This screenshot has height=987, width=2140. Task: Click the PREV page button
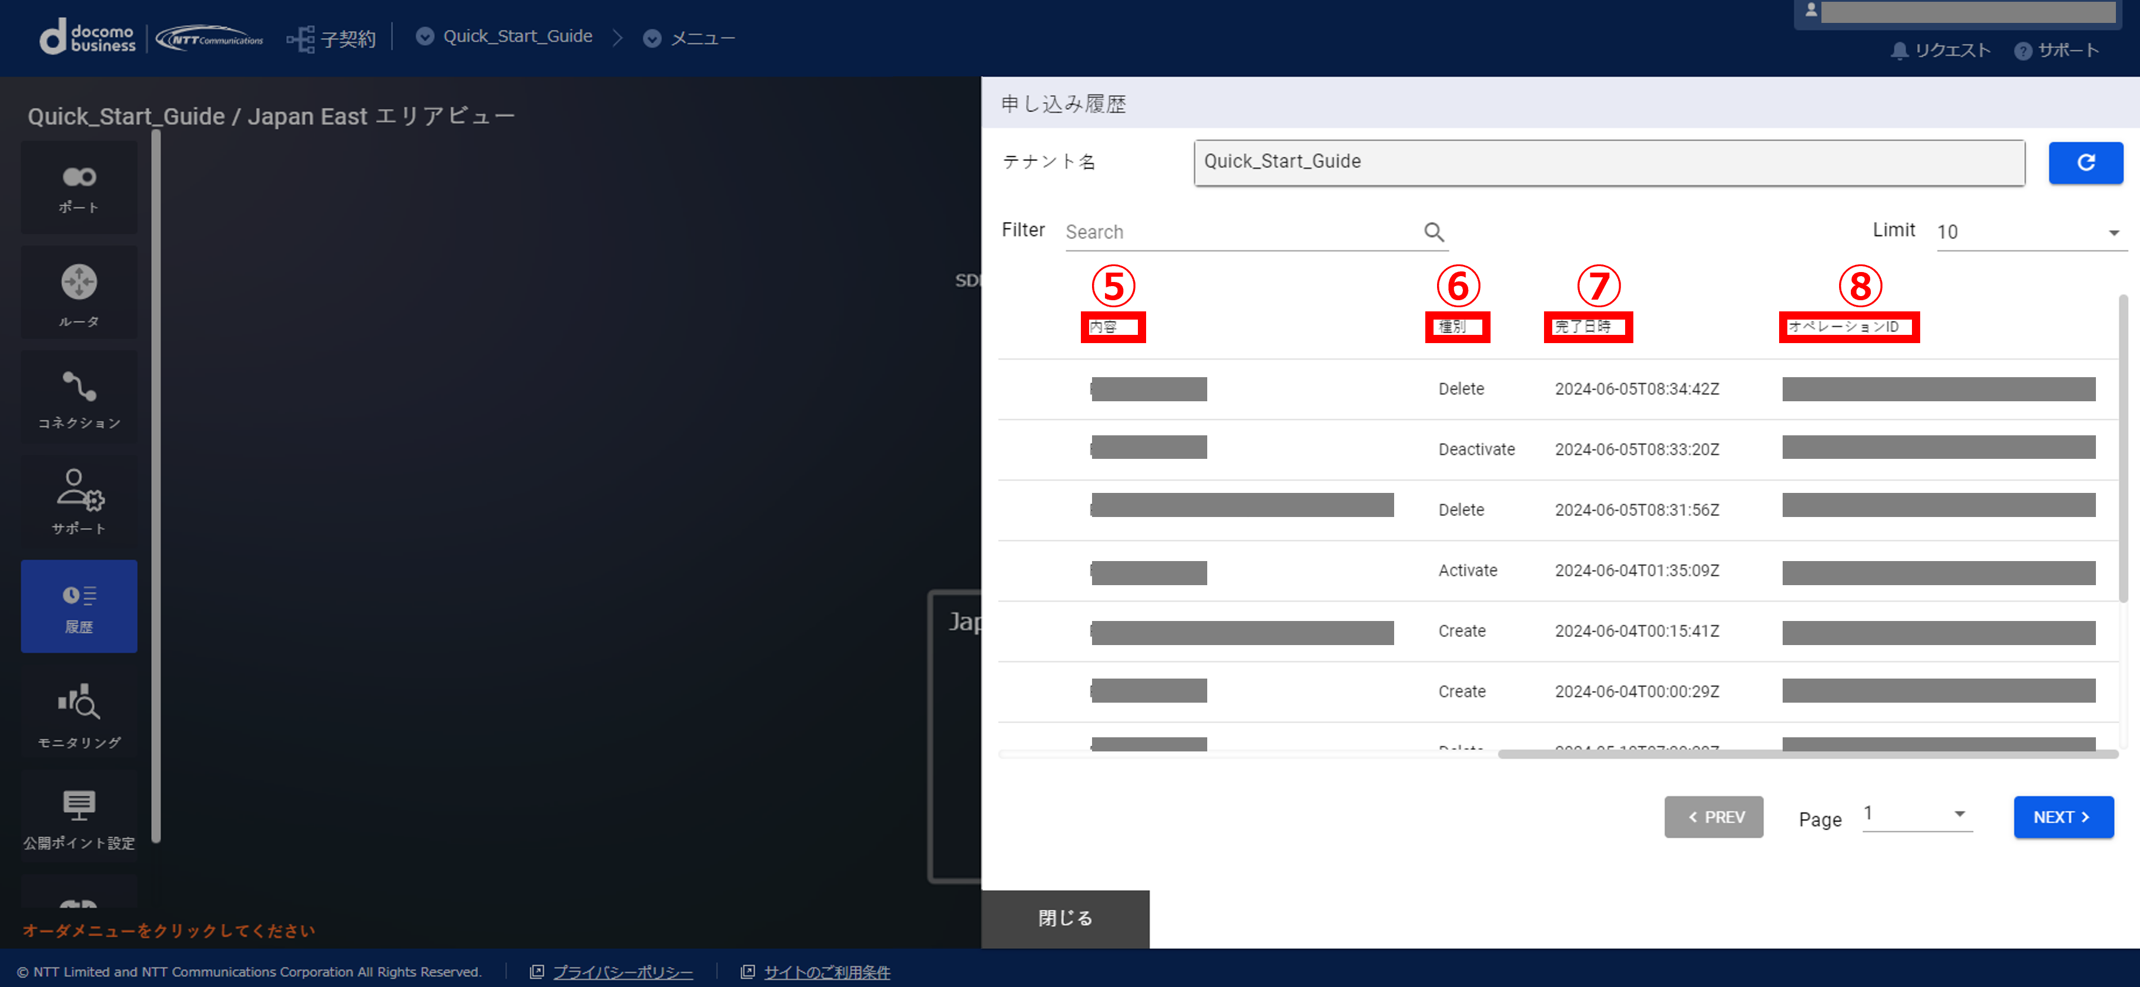click(1713, 817)
